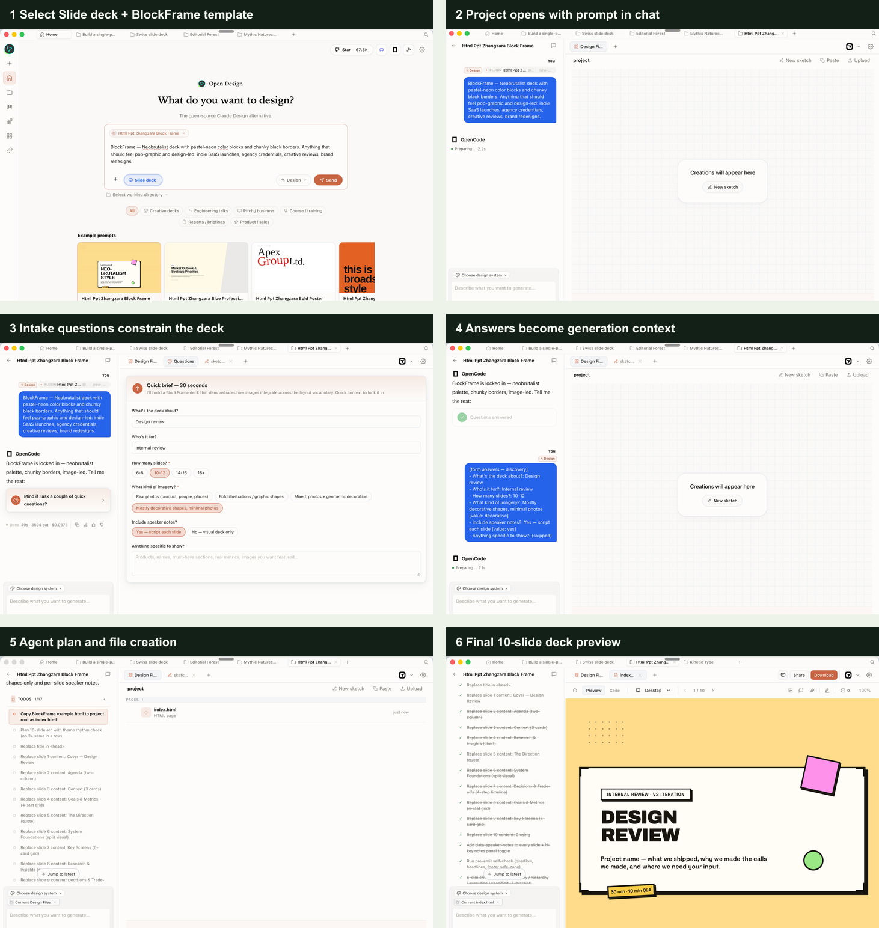Screen dimensions: 879x928
Task: Click the Open Design logo in panel 1 sidebar
Action: pos(9,49)
